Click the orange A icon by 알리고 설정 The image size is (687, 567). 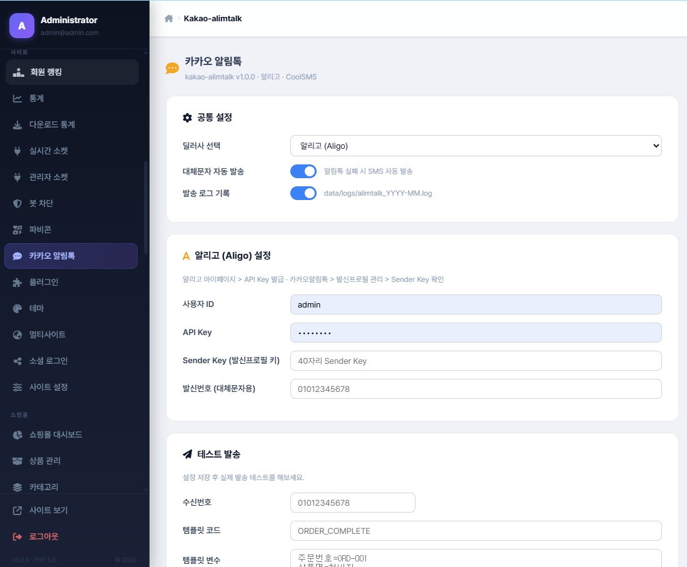(186, 256)
